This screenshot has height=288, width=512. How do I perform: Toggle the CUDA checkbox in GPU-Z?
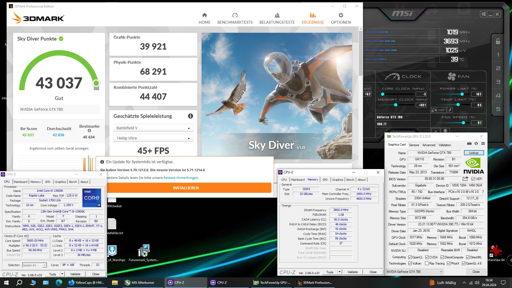[427, 257]
